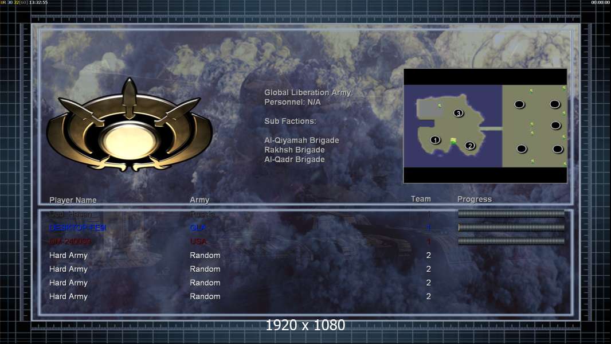Image resolution: width=611 pixels, height=344 pixels.
Task: Select the gray Russia army entry
Action: pyautogui.click(x=202, y=214)
